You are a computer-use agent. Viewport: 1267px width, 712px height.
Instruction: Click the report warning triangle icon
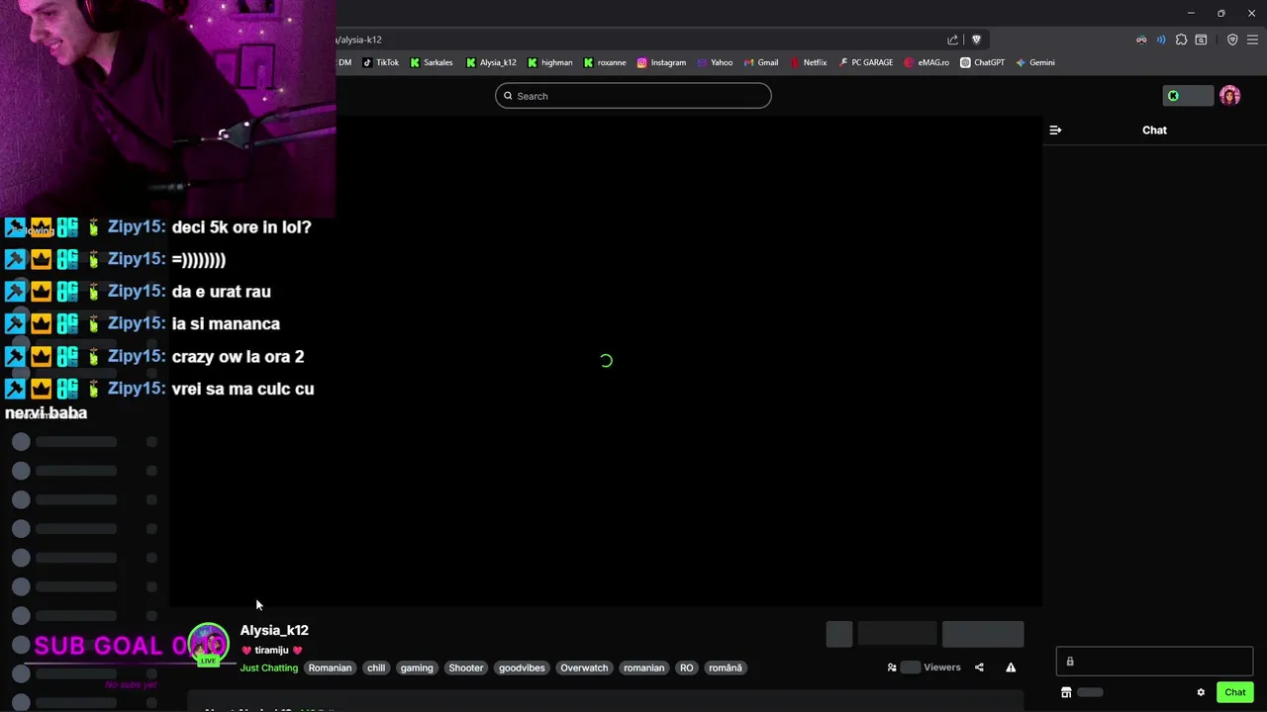click(1011, 667)
